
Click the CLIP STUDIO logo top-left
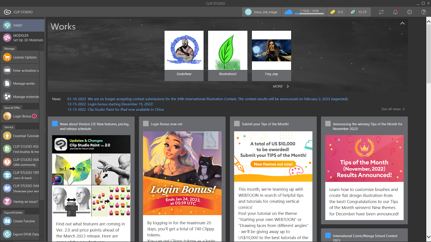point(7,12)
